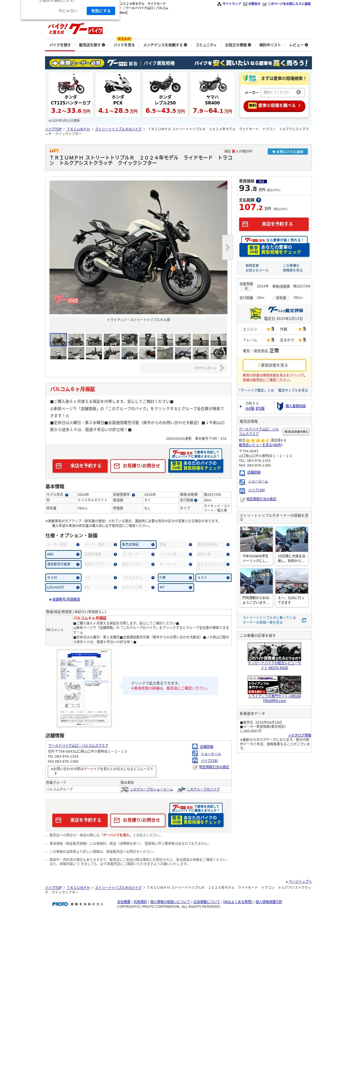The height and width of the screenshot is (1073, 357).
Task: Click the external-window icon by オーナーの投稿一覧を見る
Action: pyautogui.click(x=304, y=620)
